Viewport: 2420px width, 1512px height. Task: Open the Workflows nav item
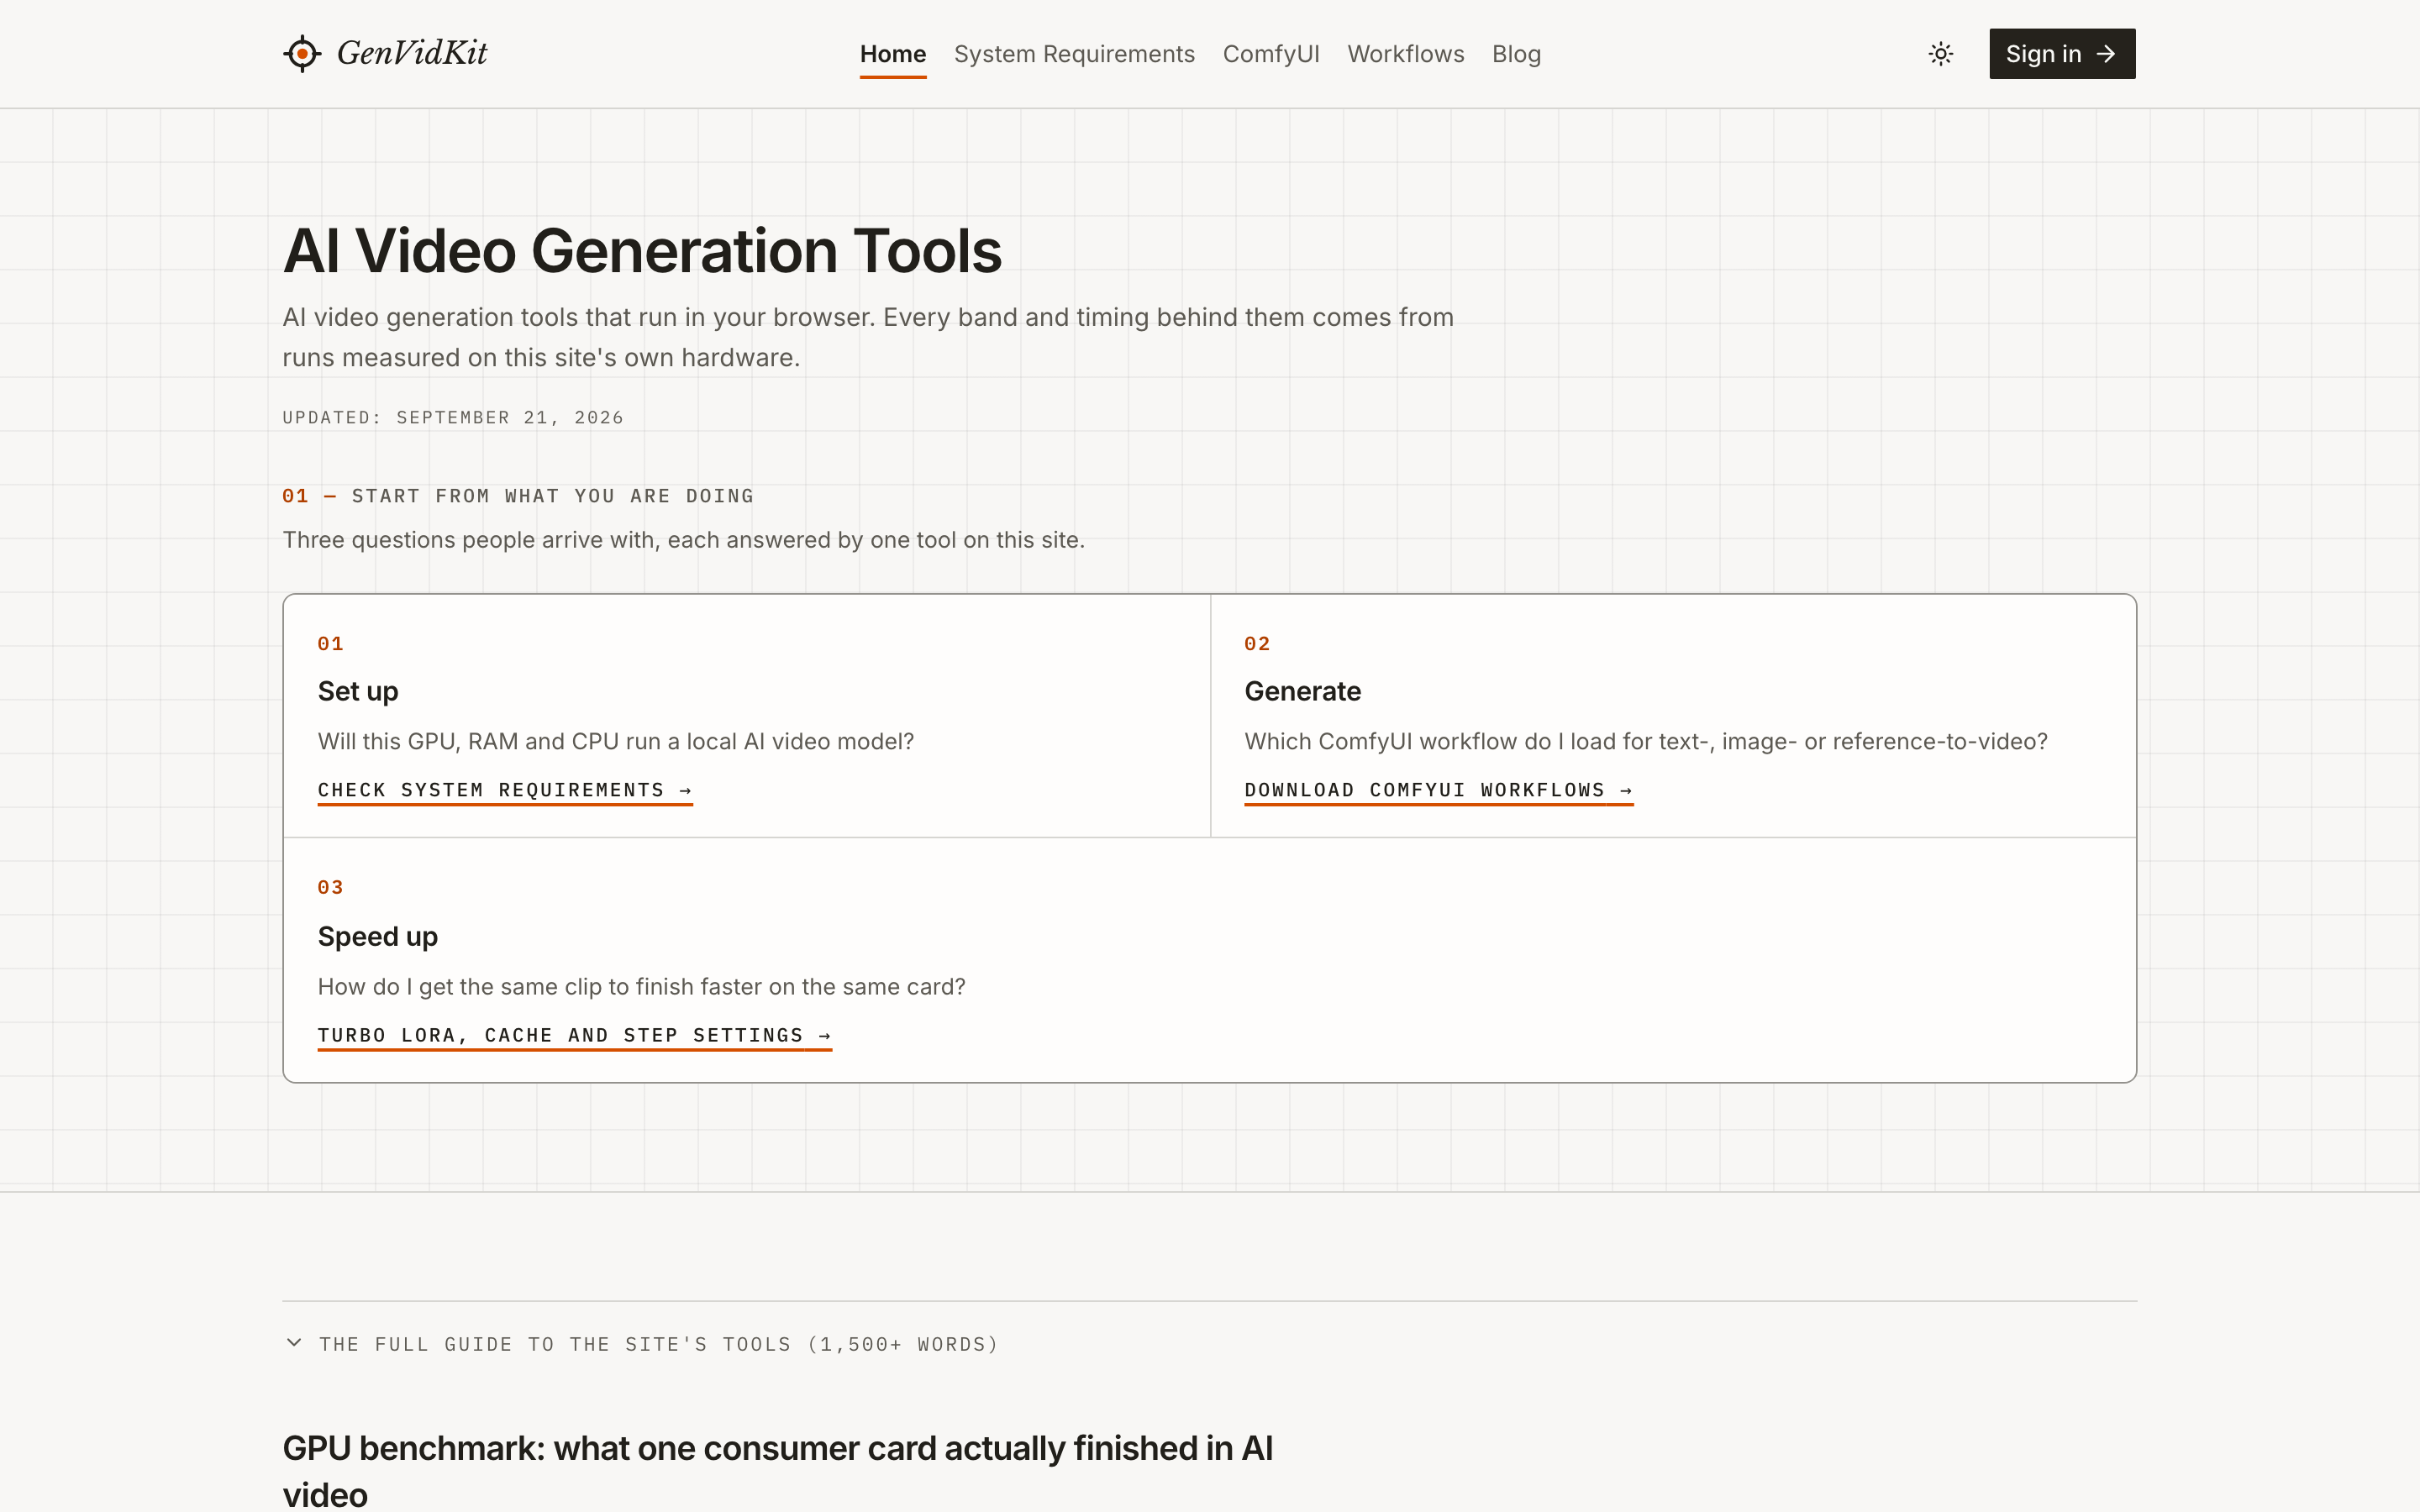[1405, 54]
